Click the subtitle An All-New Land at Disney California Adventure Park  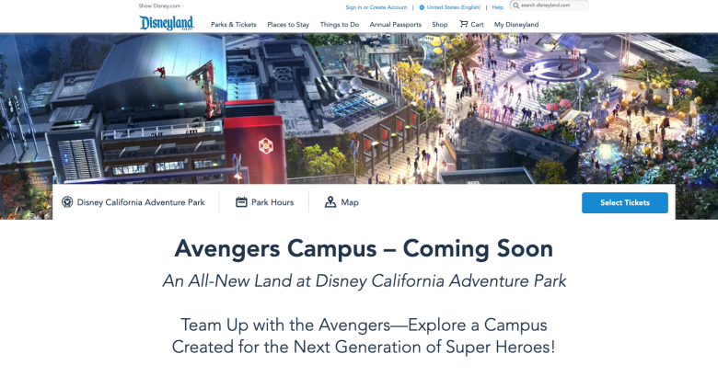[x=365, y=281]
